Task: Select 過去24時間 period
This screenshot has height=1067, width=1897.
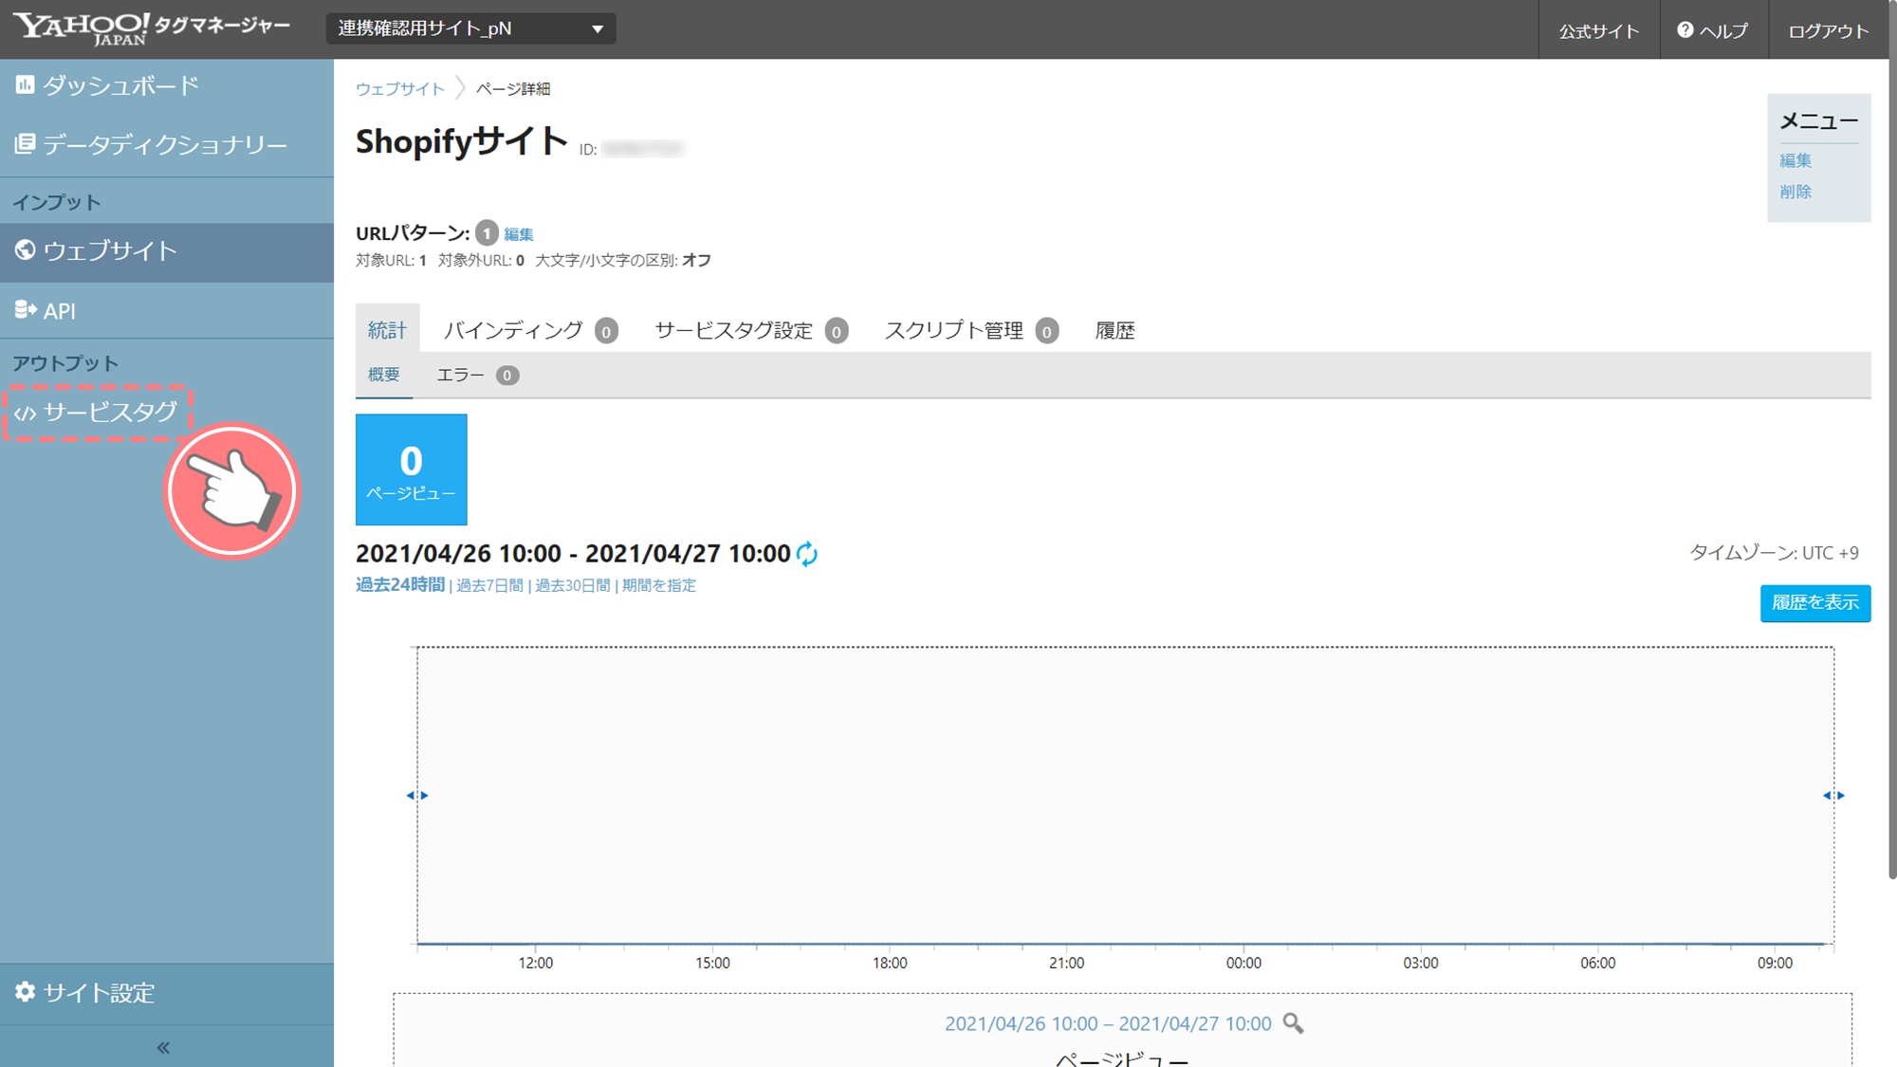Action: (400, 585)
